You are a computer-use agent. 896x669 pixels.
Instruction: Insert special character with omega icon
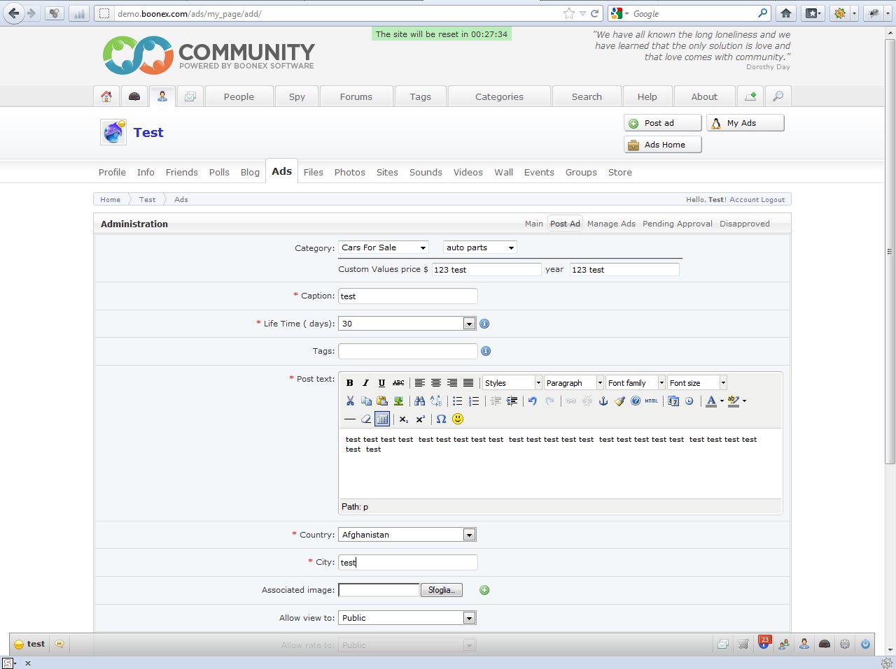click(x=441, y=419)
